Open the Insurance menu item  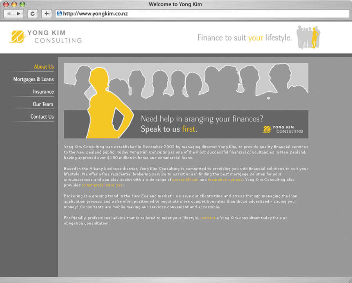43,92
